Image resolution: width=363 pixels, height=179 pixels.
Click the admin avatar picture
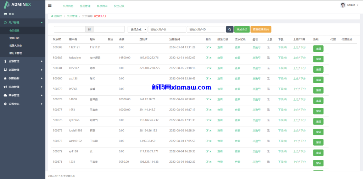point(343,5)
